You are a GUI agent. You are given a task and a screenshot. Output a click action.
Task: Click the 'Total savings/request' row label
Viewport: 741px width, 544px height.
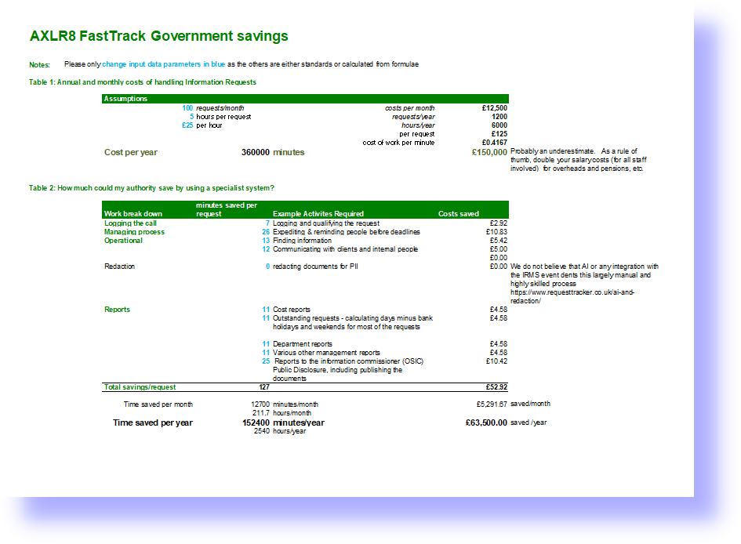click(140, 387)
